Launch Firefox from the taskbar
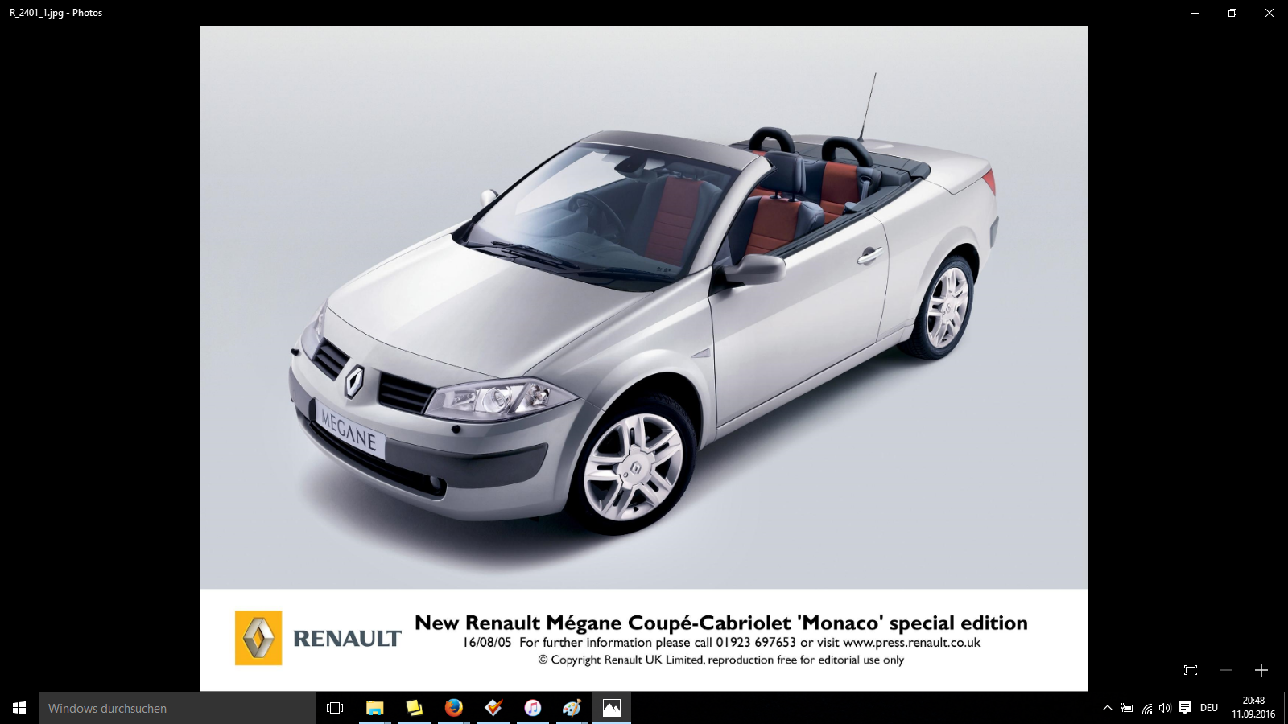The height and width of the screenshot is (724, 1288). pos(453,708)
